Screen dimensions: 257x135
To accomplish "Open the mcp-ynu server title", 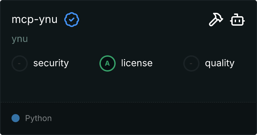I will [x=34, y=20].
